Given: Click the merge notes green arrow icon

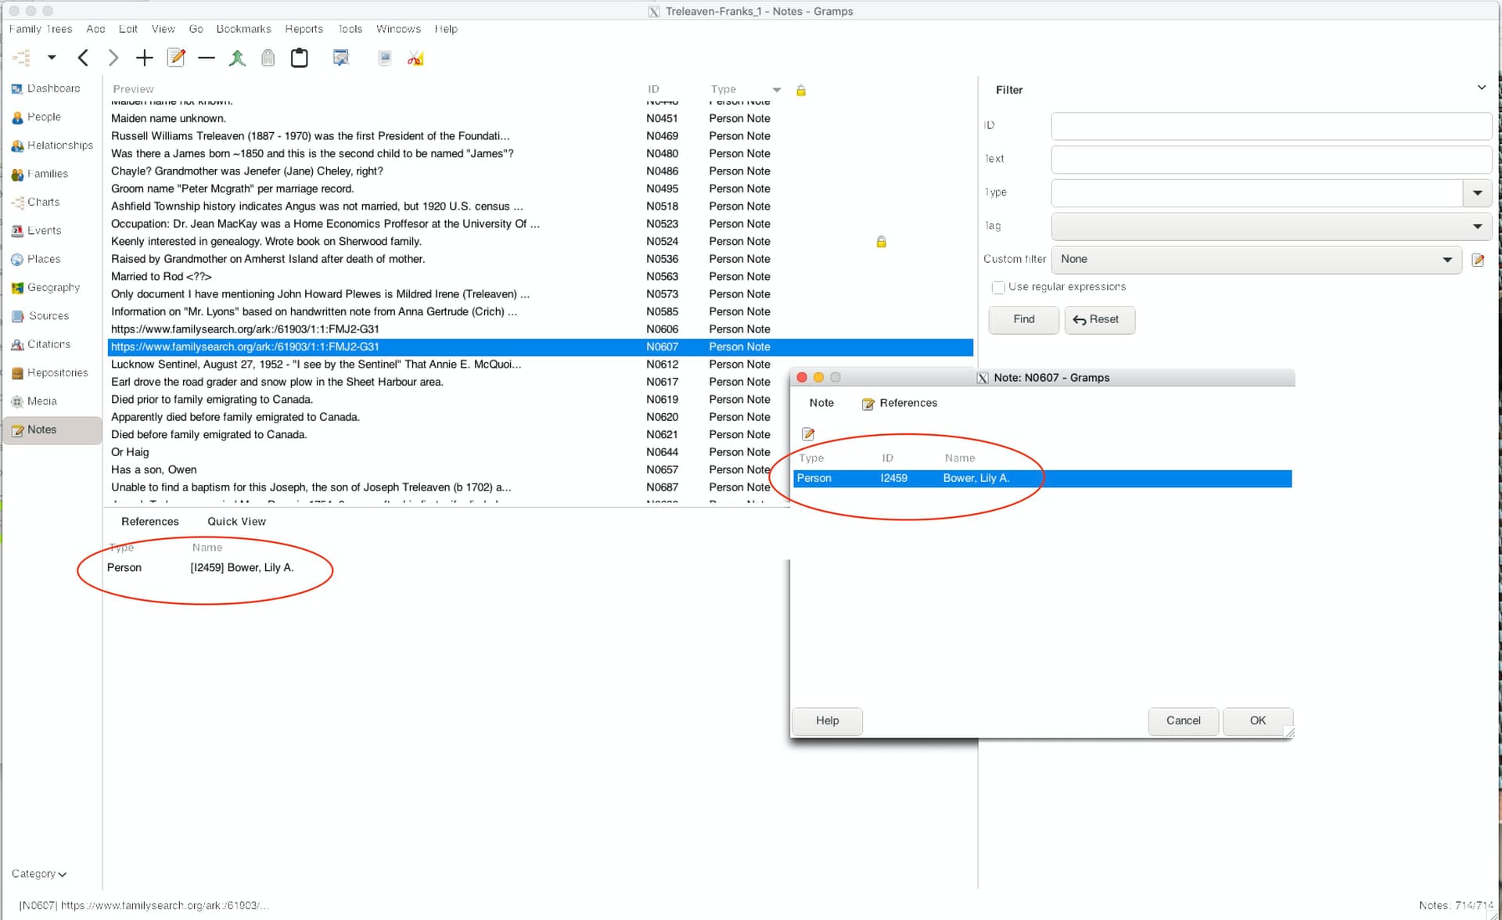Looking at the screenshot, I should click(237, 58).
